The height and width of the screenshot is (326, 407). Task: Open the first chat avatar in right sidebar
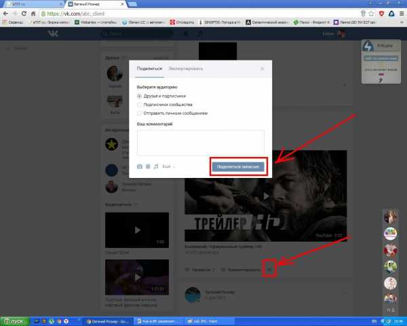coord(391,217)
